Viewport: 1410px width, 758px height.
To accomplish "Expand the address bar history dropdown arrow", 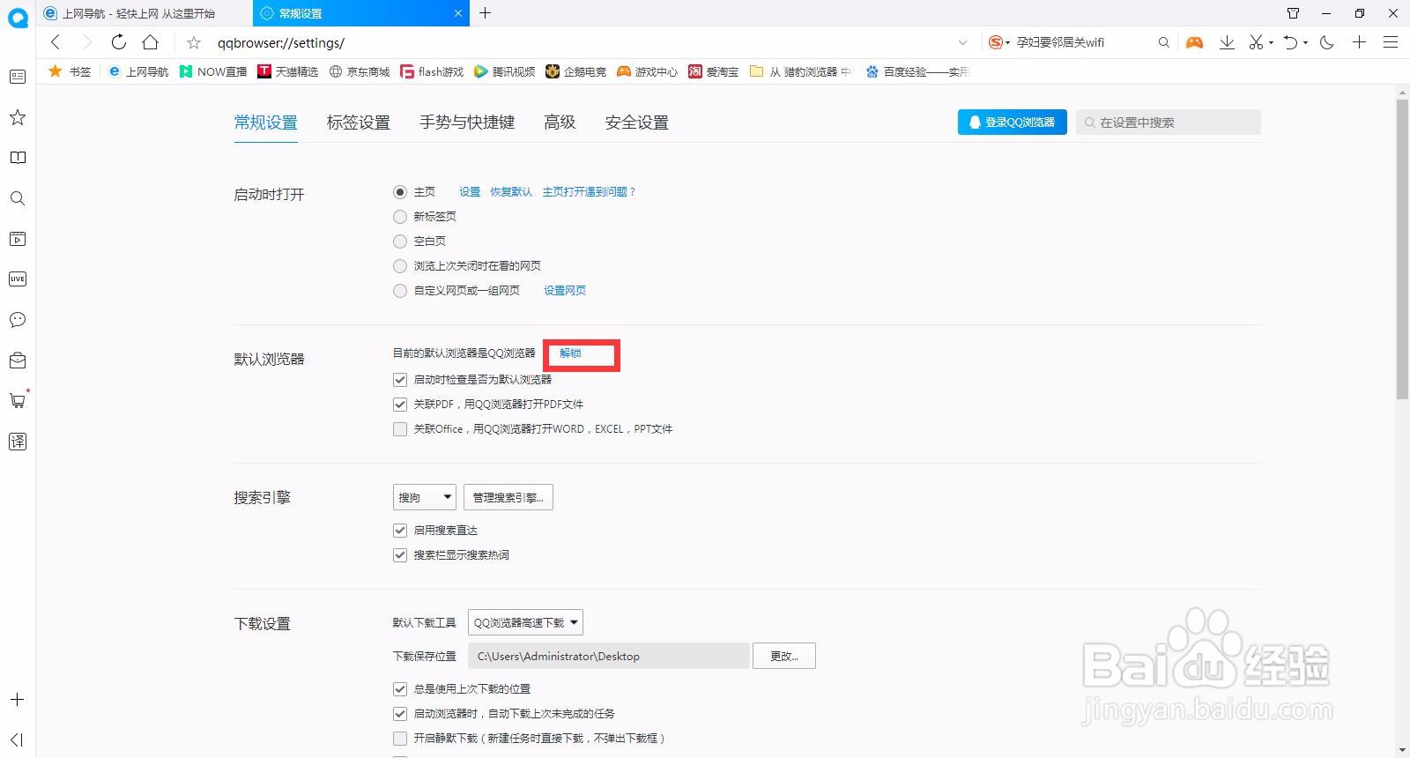I will 962,42.
